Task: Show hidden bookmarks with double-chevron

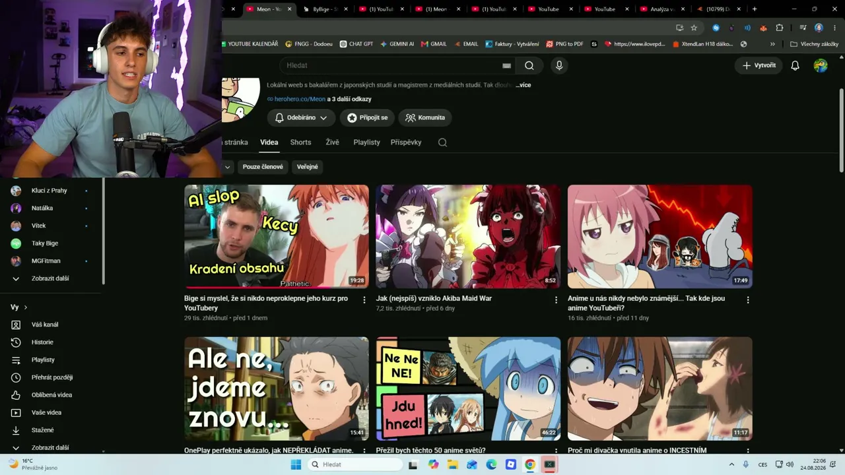Action: pos(773,44)
